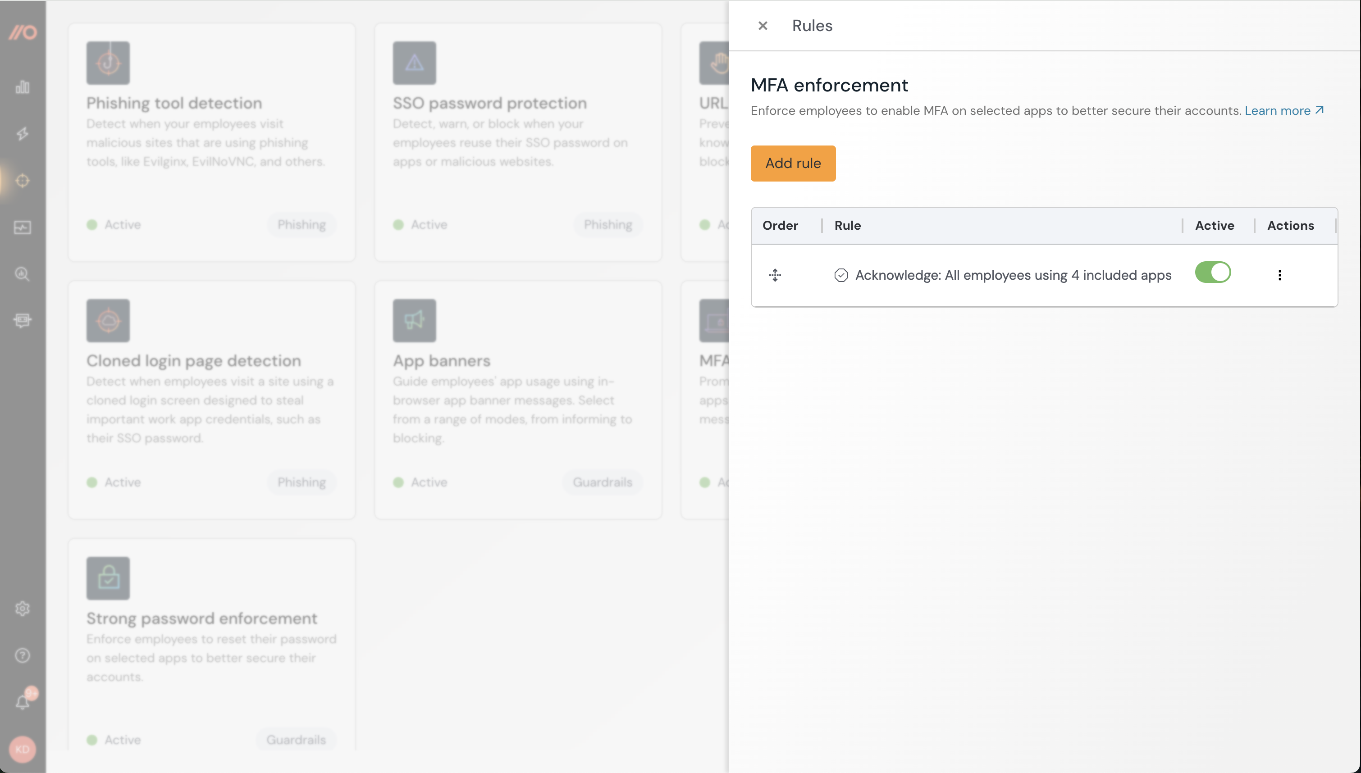Click the Order column header
The image size is (1361, 773).
780,226
